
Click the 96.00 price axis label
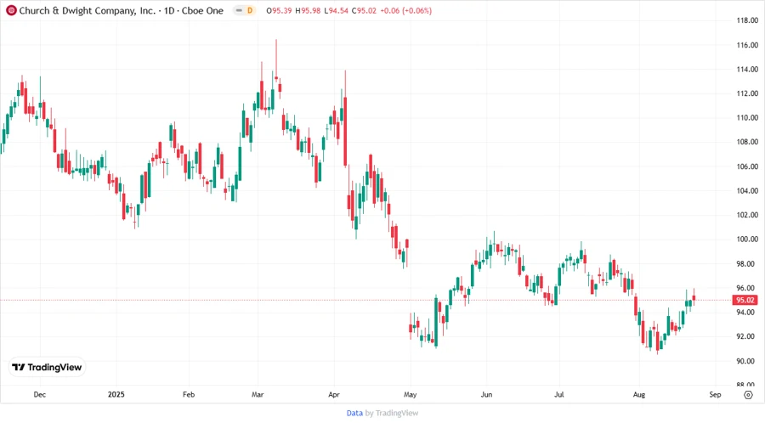747,288
